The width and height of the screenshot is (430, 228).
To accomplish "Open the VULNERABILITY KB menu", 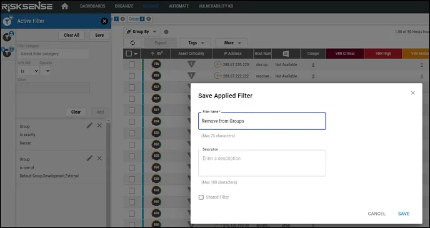I will coord(216,6).
